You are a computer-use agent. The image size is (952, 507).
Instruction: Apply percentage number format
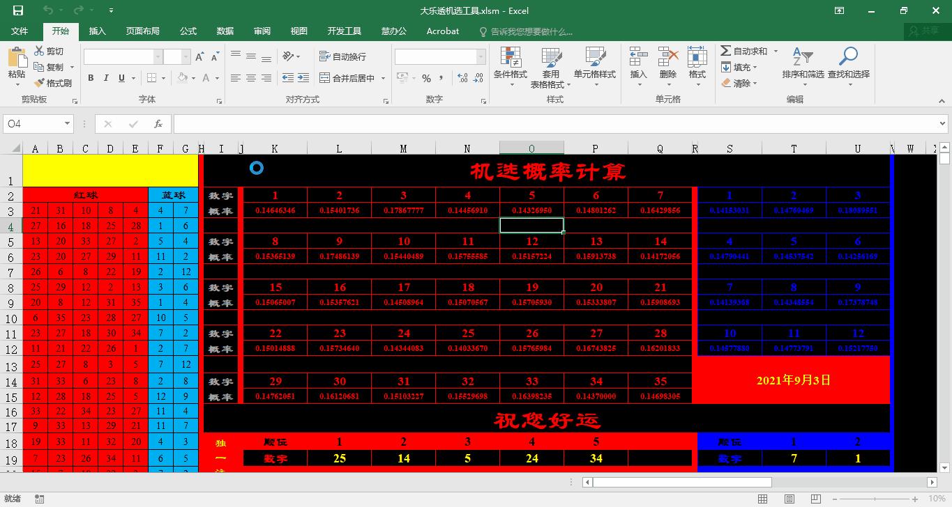428,78
